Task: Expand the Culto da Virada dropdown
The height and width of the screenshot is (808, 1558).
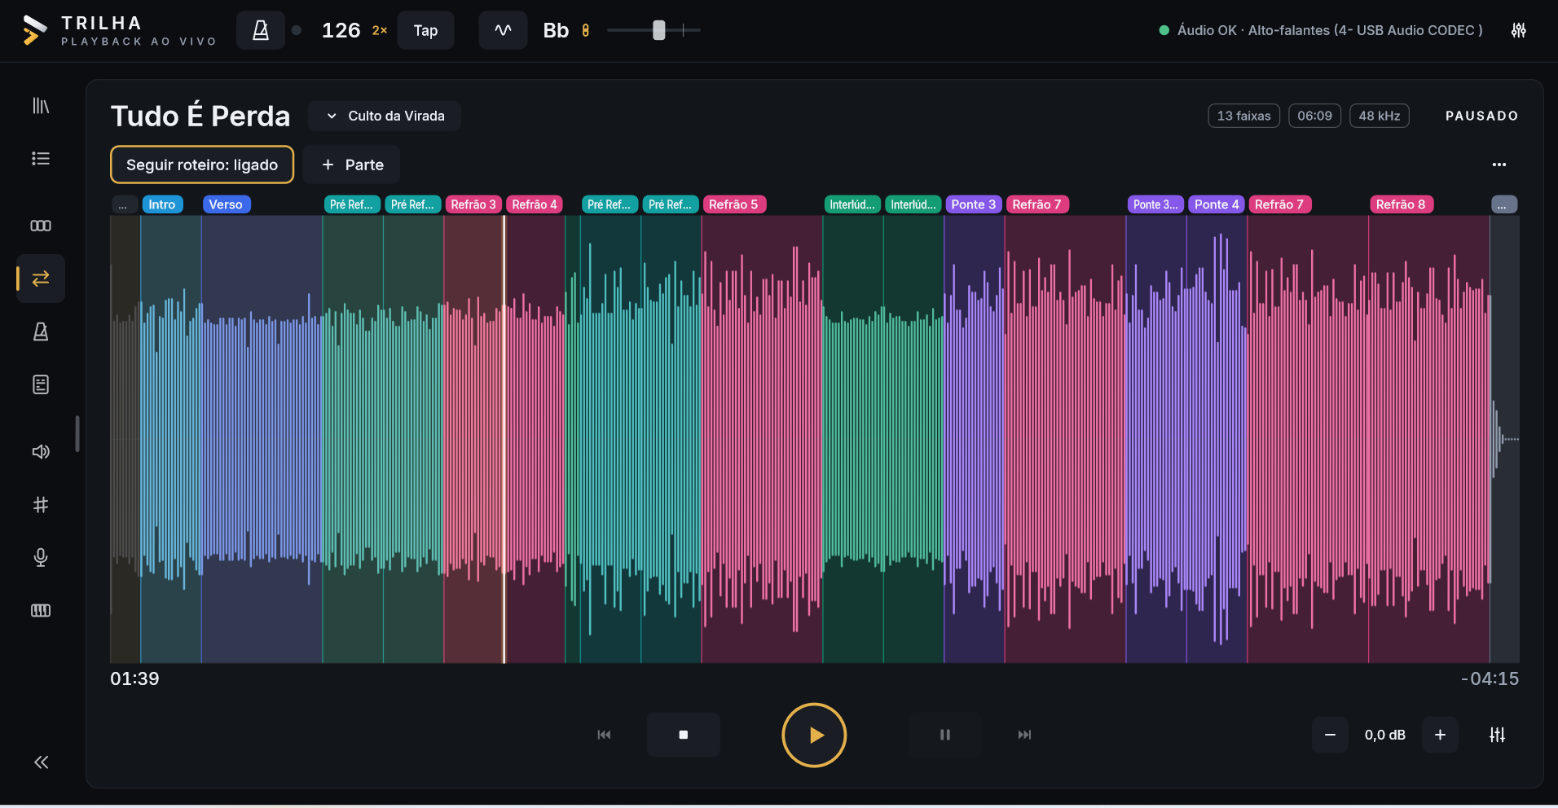Action: click(x=385, y=116)
